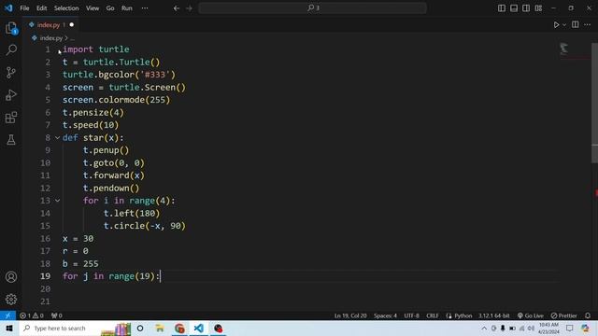Select the index.py editor tab
This screenshot has height=336, width=598.
[x=48, y=25]
